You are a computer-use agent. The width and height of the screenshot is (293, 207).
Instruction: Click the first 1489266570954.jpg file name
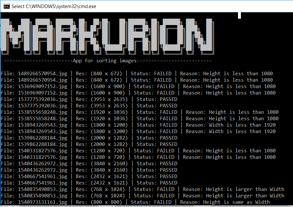42,74
